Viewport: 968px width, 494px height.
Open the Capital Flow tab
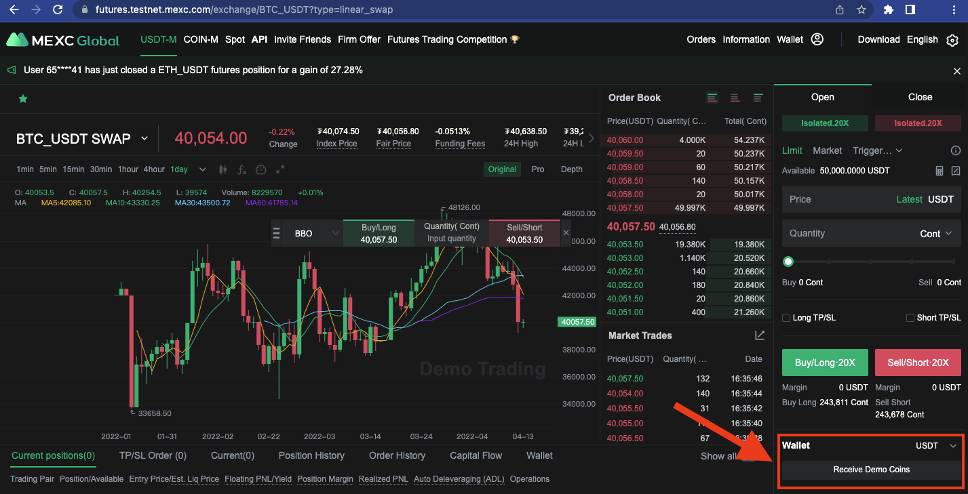click(476, 455)
